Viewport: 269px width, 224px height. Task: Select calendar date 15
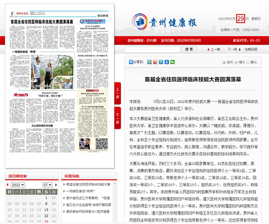[x=47, y=209]
